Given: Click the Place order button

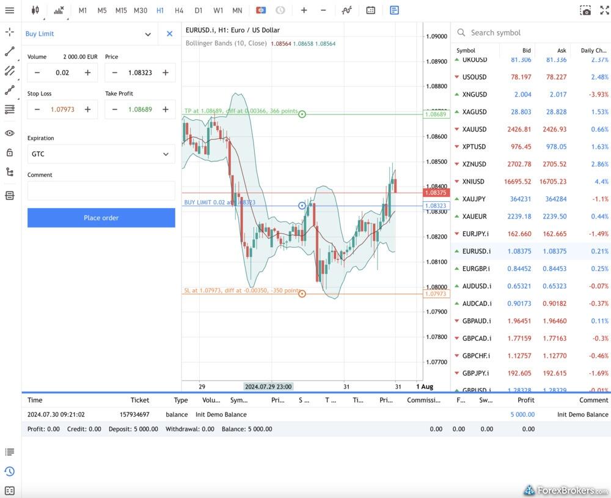Looking at the screenshot, I should pos(101,218).
